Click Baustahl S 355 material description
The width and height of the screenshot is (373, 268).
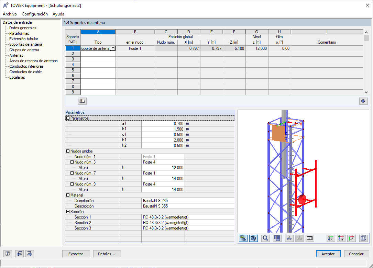click(188, 206)
